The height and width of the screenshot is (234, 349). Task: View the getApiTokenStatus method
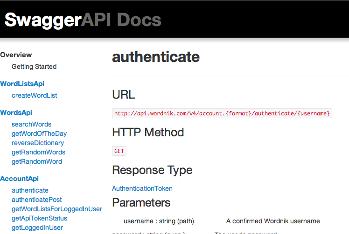(x=40, y=218)
